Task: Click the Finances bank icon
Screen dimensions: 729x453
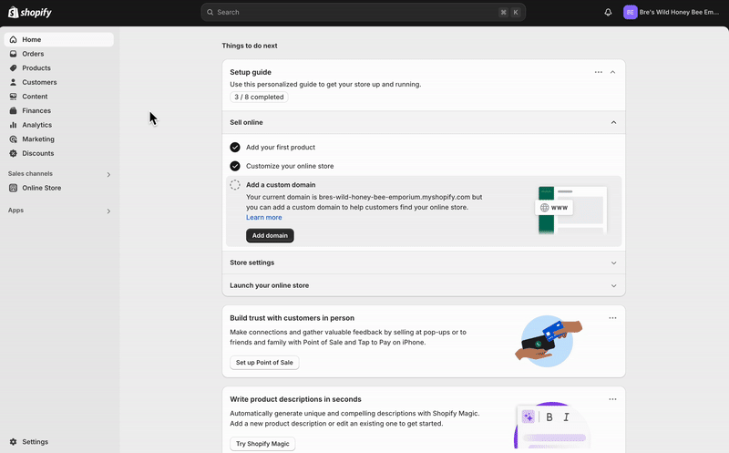Action: tap(14, 110)
